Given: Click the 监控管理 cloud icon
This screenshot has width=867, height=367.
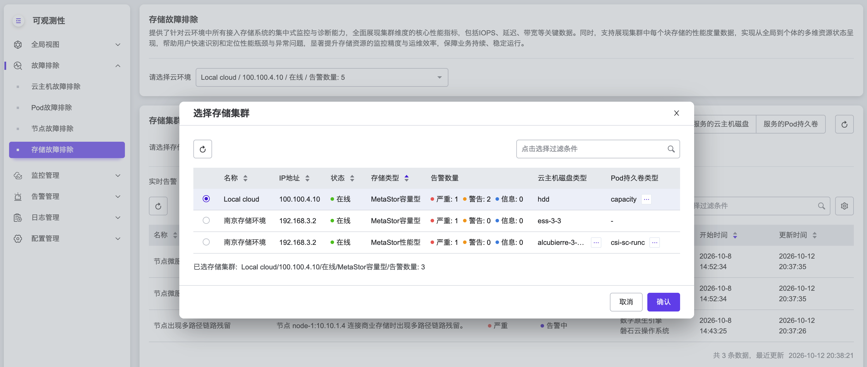Looking at the screenshot, I should coord(18,175).
